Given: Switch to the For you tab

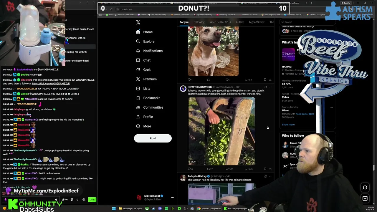Looking at the screenshot, I should (184, 22).
